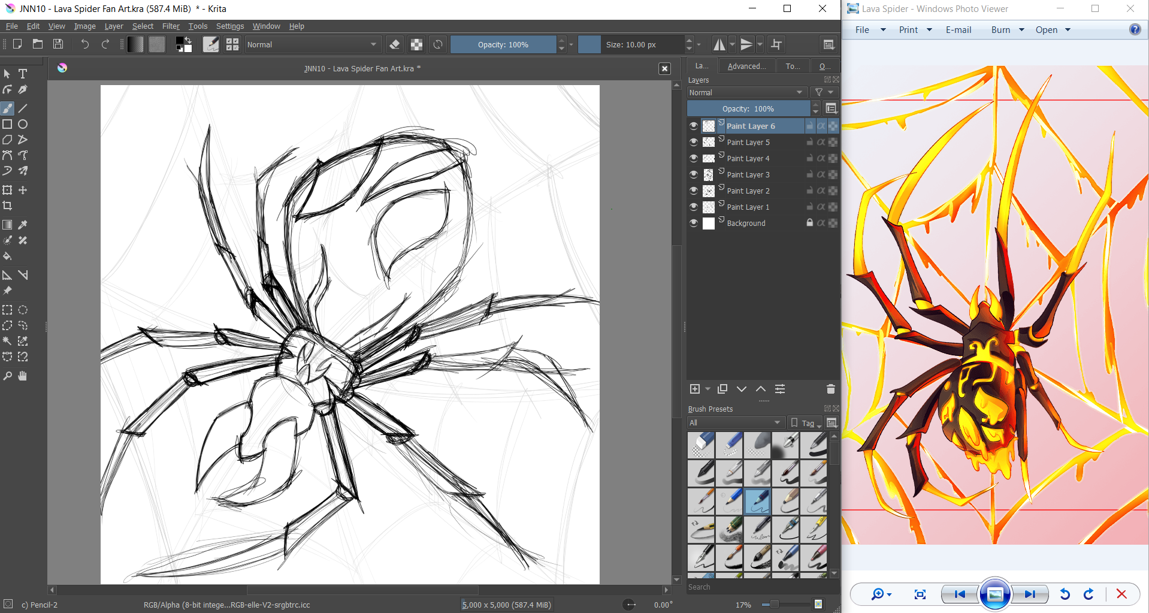This screenshot has height=613, width=1149.
Task: Open the Select menu
Action: 143,26
